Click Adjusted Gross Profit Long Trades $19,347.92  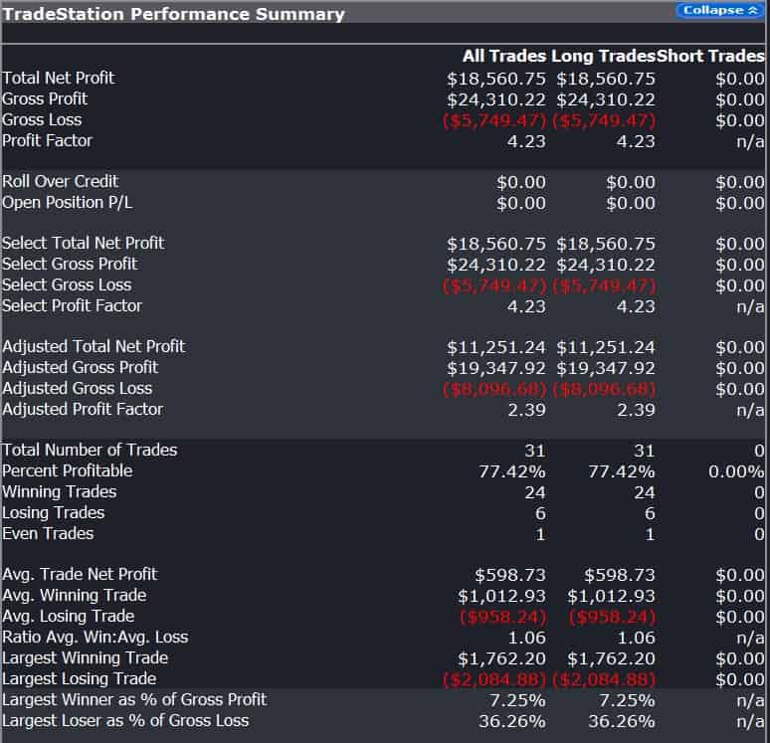[606, 369]
